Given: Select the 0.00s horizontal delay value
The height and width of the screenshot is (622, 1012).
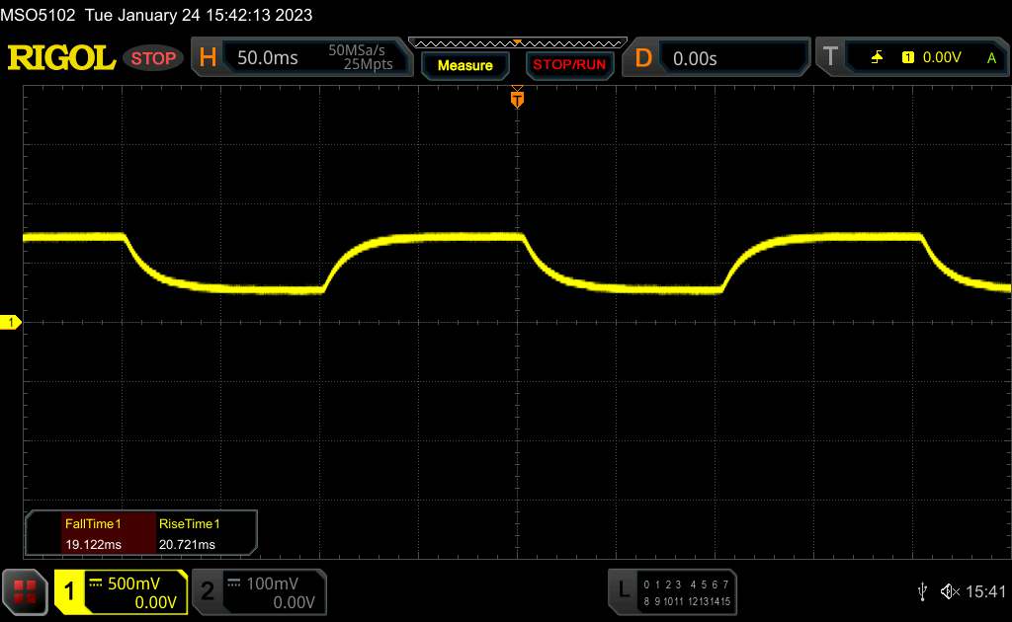Looking at the screenshot, I should pos(695,58).
